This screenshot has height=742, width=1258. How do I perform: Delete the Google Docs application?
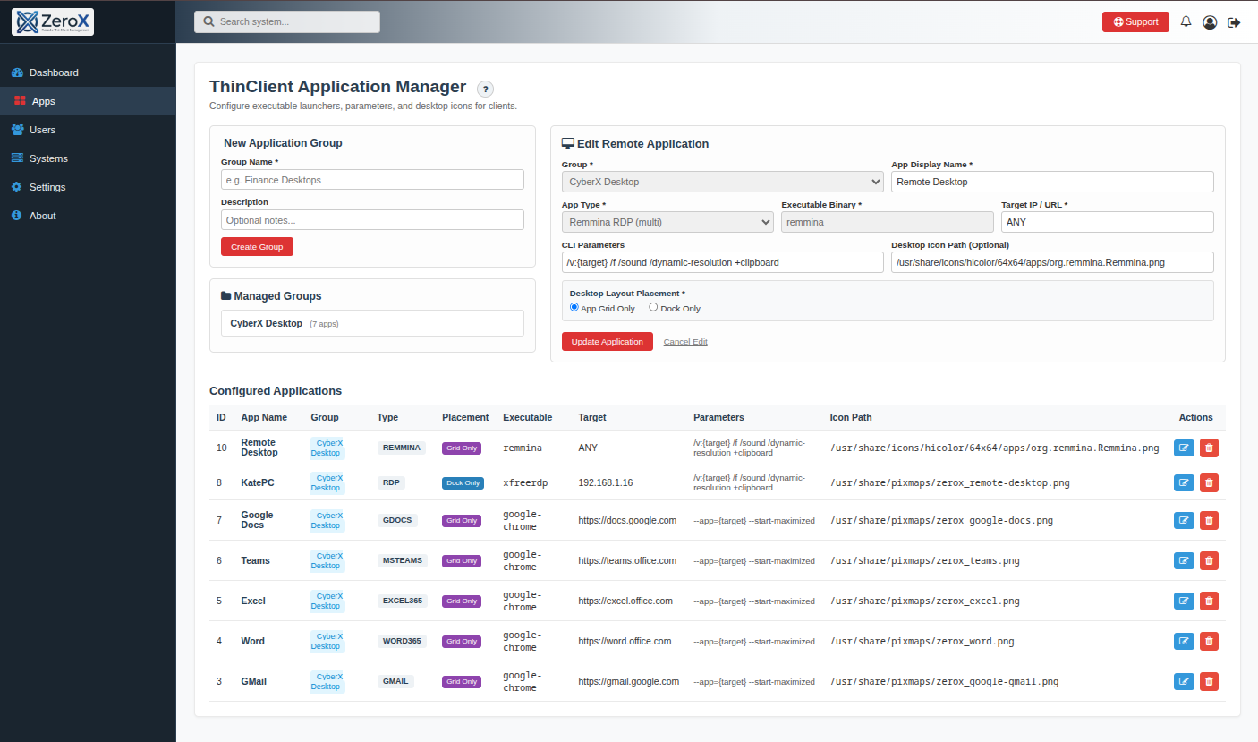tap(1209, 520)
